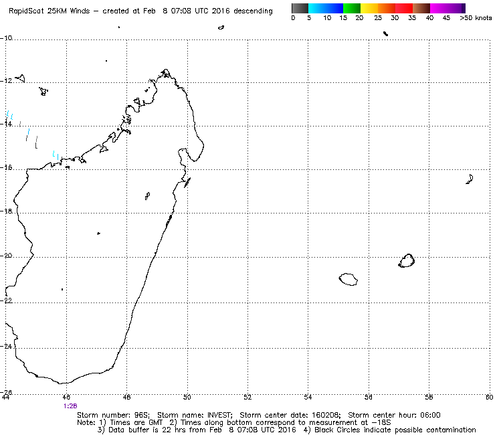Viewport: 495px width, 435px height.
Task: Click the small island outline near 59E, 16S
Action: tap(470, 179)
